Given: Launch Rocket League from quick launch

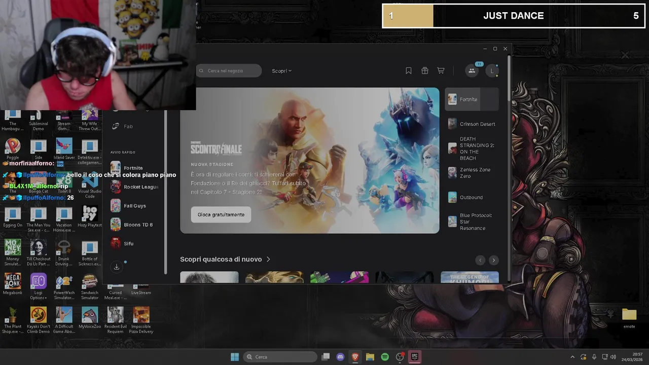Looking at the screenshot, I should click(135, 187).
